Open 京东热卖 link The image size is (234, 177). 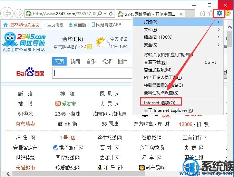pyautogui.click(x=26, y=124)
